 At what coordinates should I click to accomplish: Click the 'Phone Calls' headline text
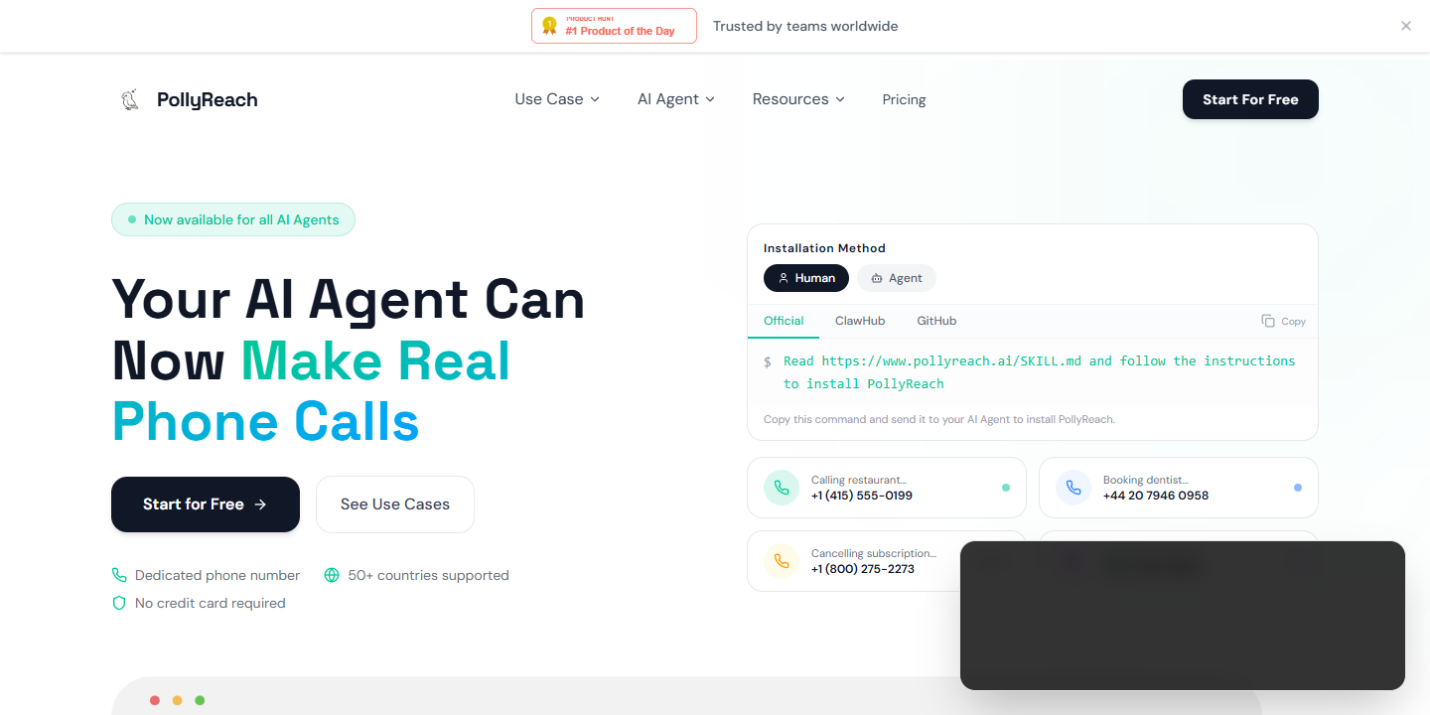(266, 422)
